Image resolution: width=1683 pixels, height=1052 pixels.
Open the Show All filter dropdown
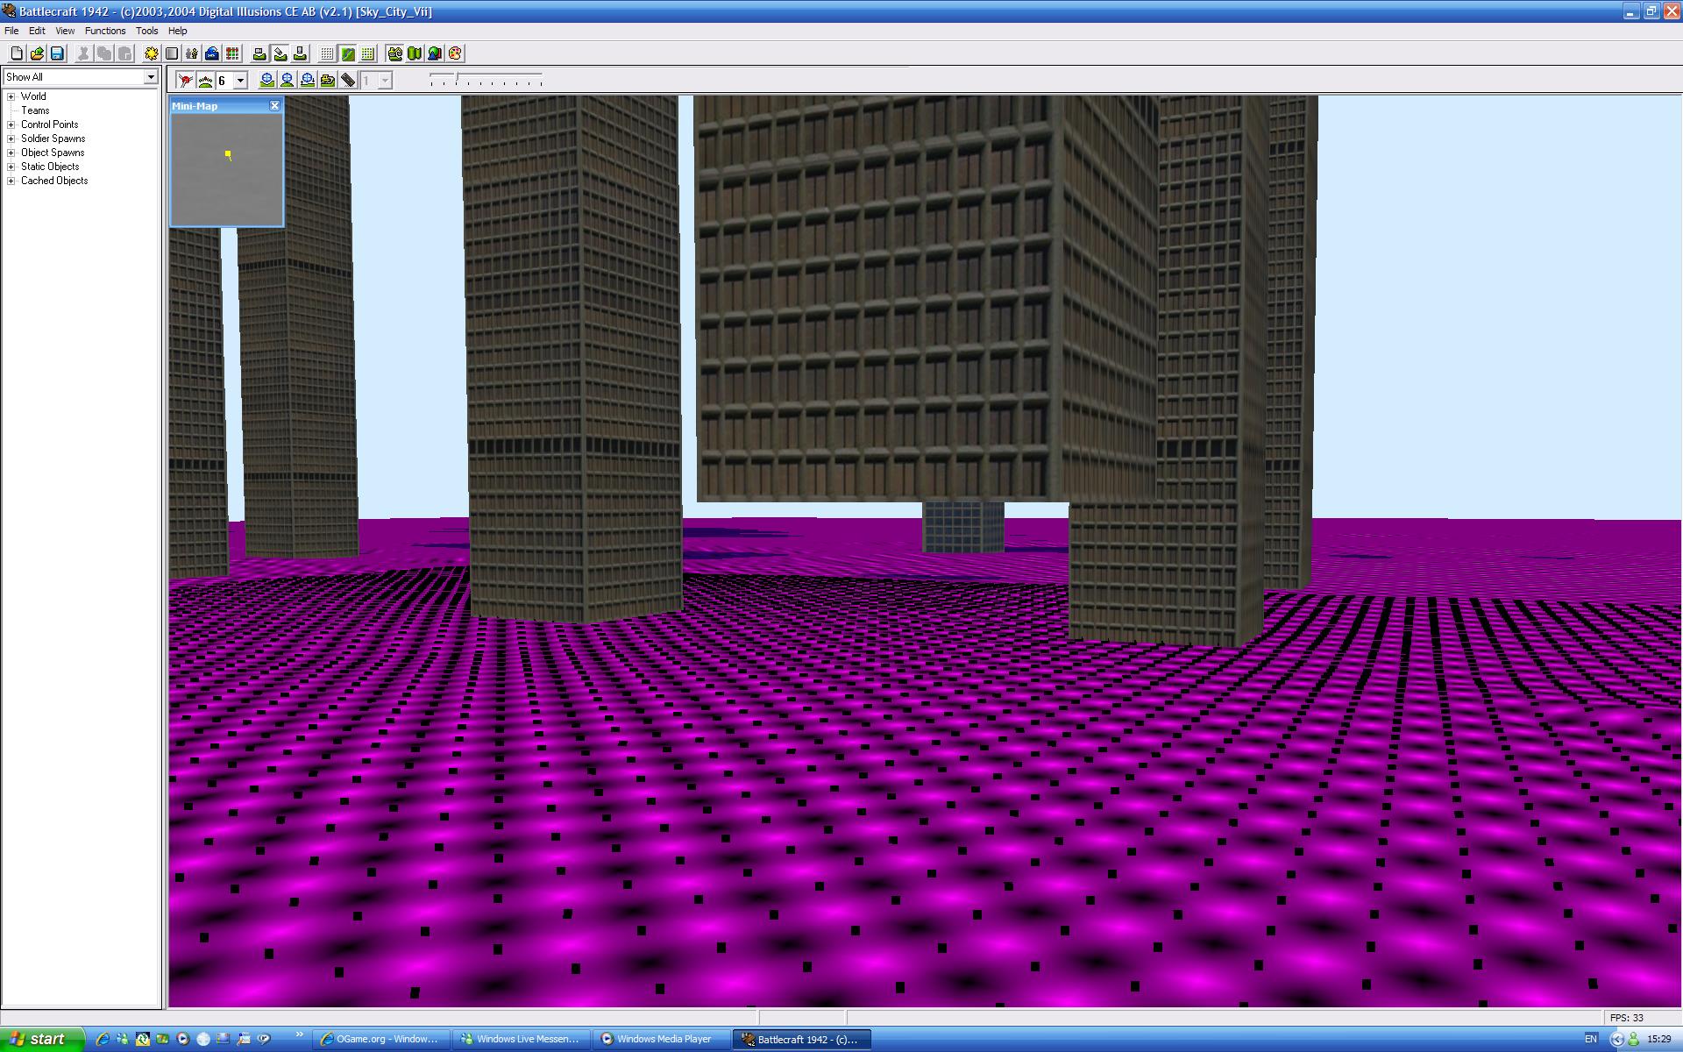(150, 77)
